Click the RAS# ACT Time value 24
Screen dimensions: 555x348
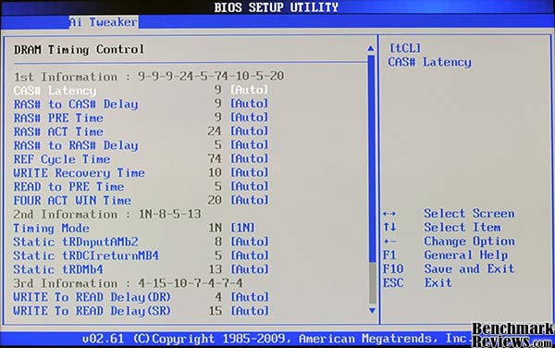[215, 131]
